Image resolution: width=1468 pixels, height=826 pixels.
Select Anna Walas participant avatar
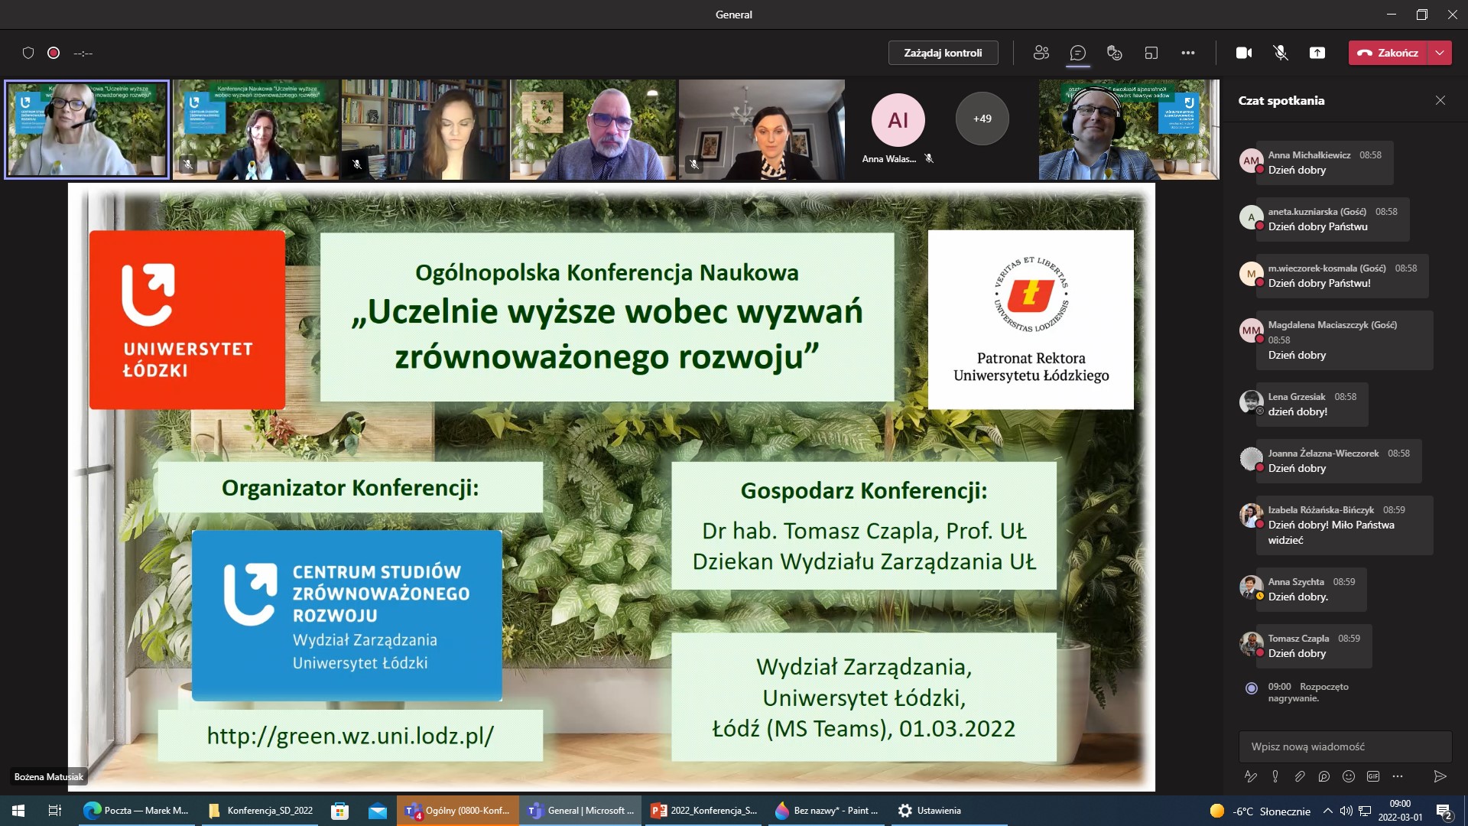click(898, 120)
